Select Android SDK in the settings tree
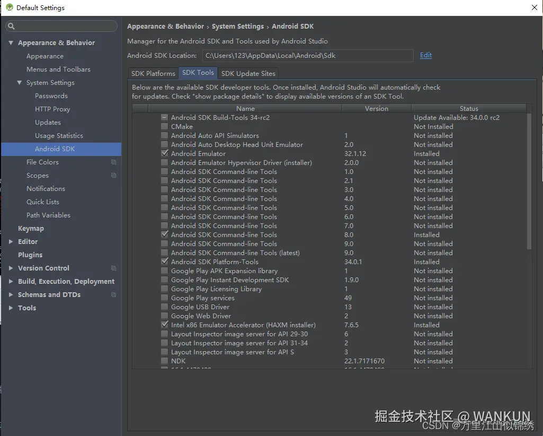 [x=61, y=149]
